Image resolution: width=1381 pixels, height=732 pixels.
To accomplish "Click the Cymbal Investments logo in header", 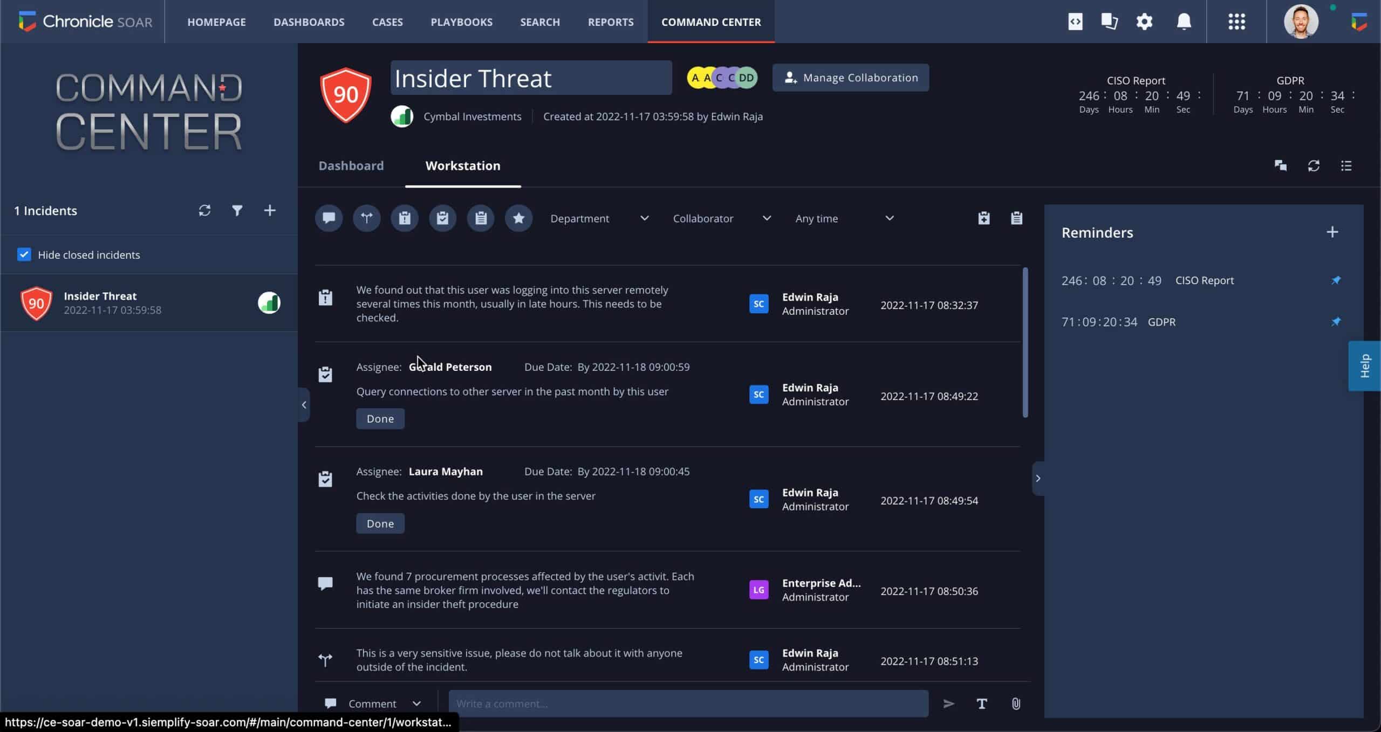I will [x=402, y=116].
